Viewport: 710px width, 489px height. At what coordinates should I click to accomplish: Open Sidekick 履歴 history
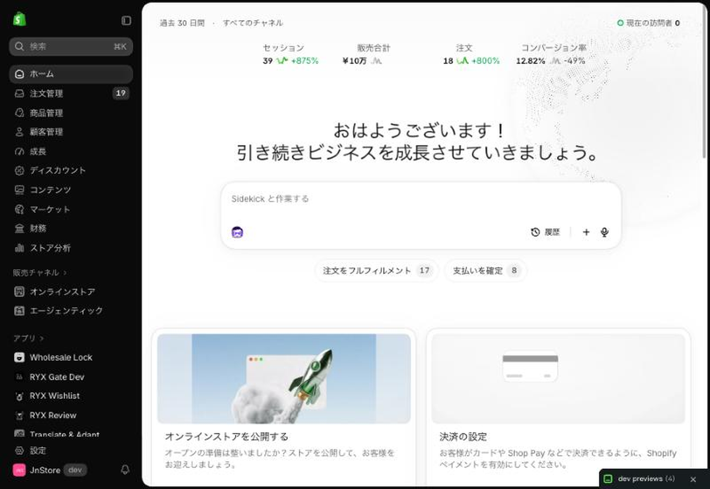545,232
